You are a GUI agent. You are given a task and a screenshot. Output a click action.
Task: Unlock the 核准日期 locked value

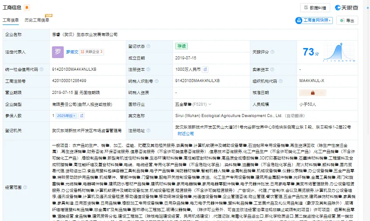313,93
